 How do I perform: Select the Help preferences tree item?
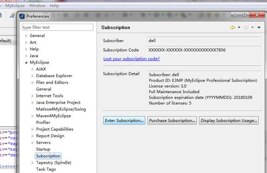coord(34,49)
